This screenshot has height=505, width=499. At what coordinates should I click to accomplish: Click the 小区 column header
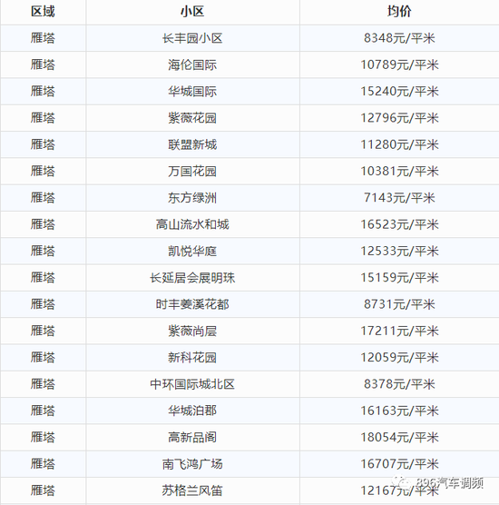(192, 12)
